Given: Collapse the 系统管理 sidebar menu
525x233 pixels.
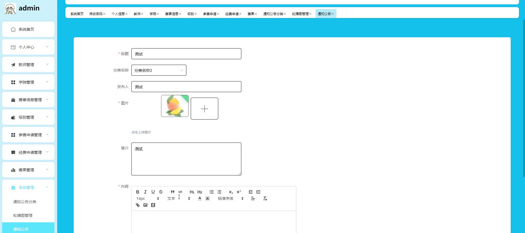Looking at the screenshot, I should (28, 187).
